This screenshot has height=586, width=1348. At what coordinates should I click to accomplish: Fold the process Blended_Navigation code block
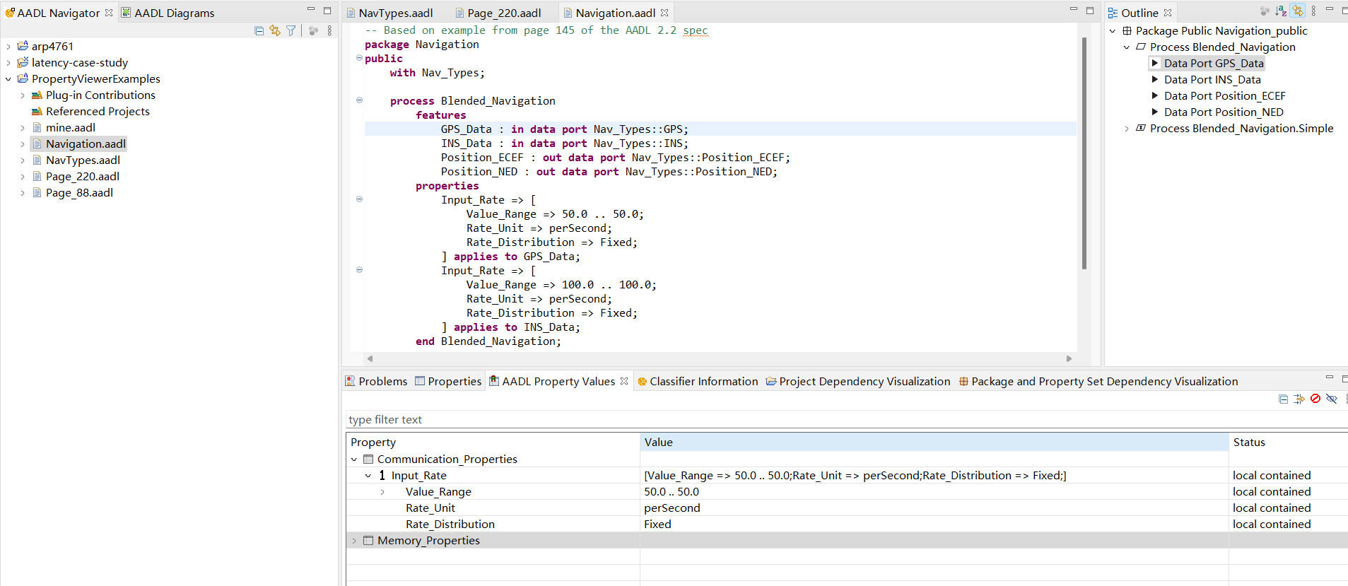[359, 100]
